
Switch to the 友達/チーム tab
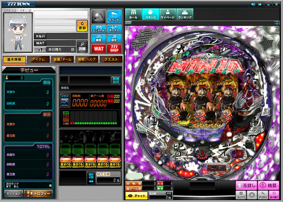pos(63,59)
